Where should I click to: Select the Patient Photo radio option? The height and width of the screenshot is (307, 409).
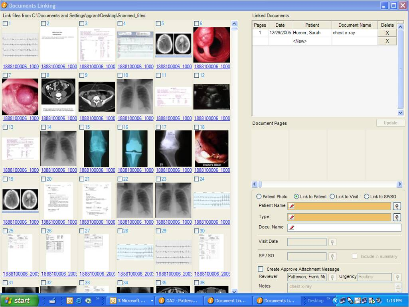coord(259,197)
